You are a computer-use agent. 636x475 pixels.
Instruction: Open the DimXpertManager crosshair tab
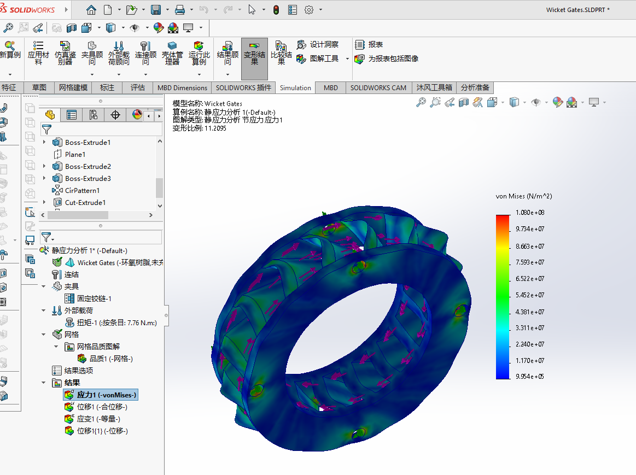115,115
